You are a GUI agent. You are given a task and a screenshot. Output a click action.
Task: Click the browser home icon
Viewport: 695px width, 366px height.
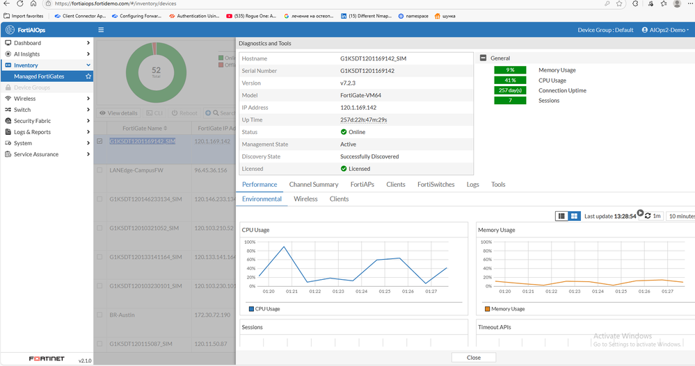tap(33, 3)
